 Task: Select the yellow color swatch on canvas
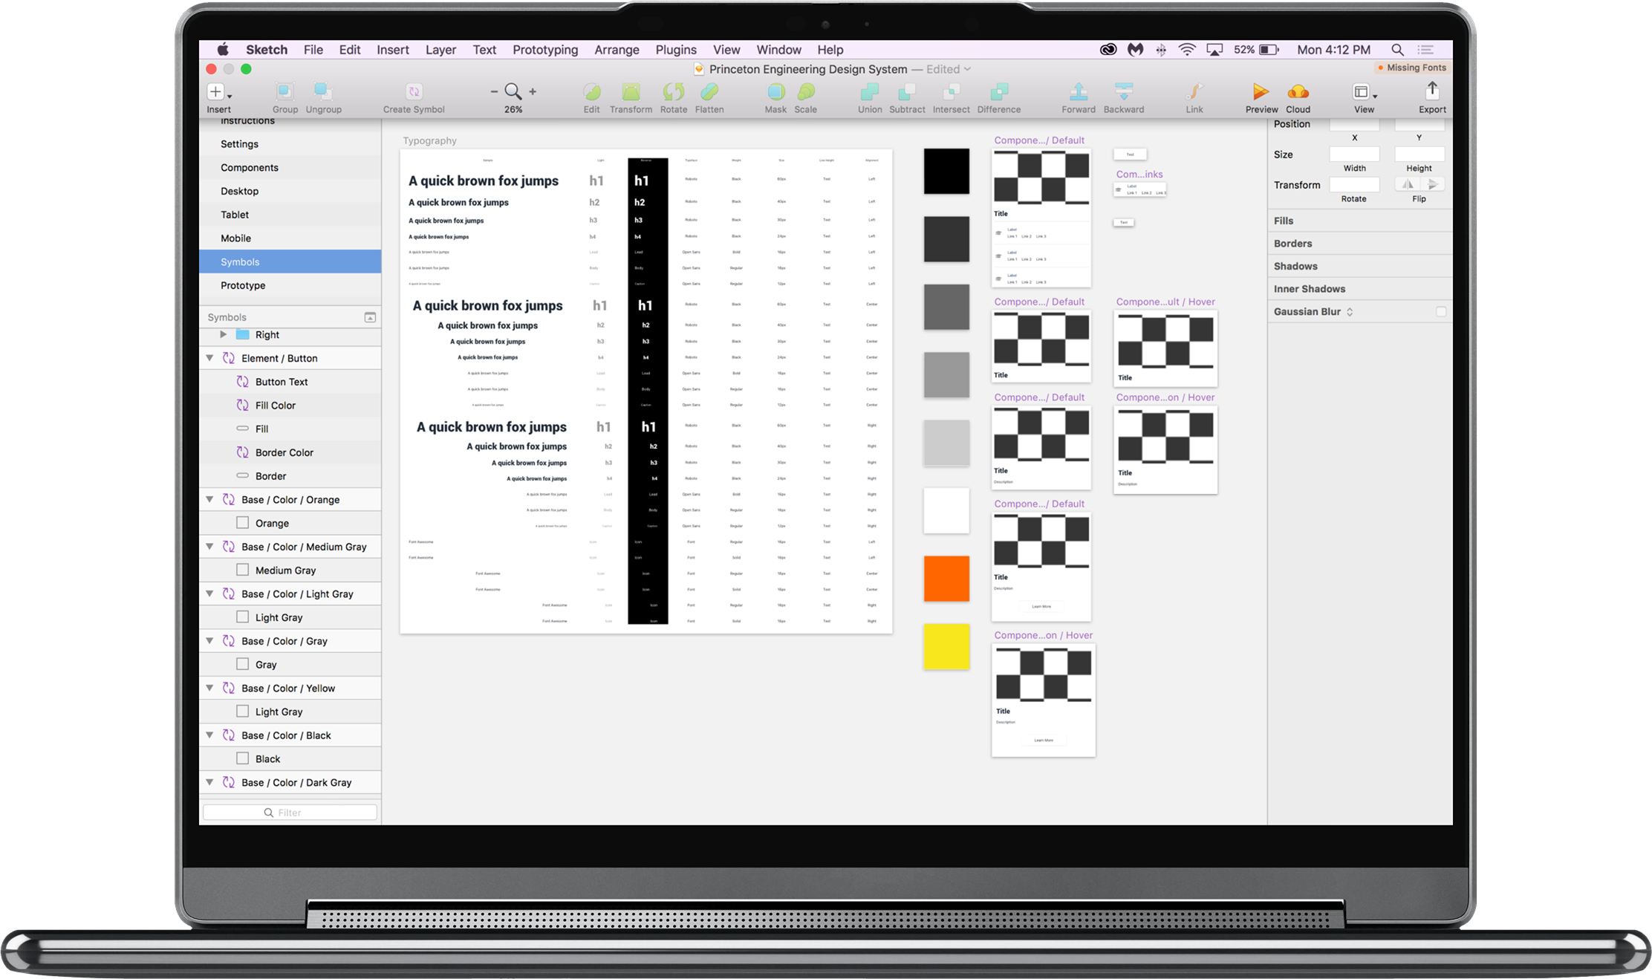click(946, 646)
